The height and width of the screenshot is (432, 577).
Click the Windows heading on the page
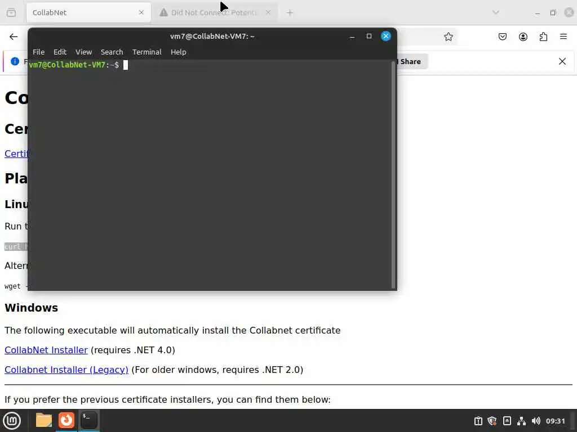coord(32,308)
